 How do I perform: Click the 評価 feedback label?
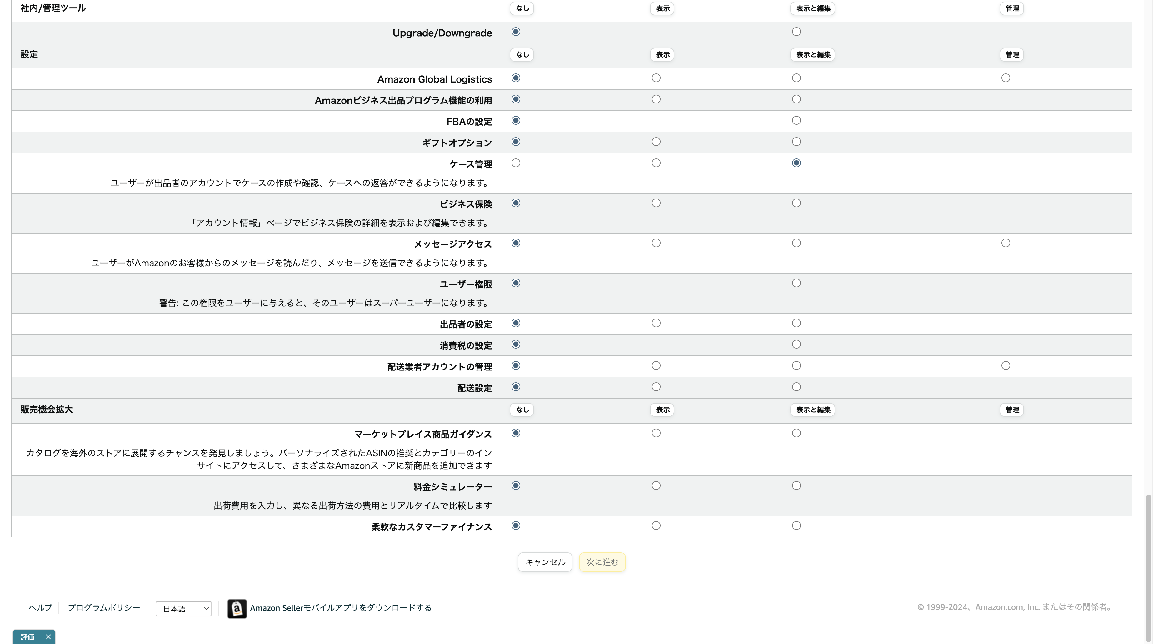27,637
